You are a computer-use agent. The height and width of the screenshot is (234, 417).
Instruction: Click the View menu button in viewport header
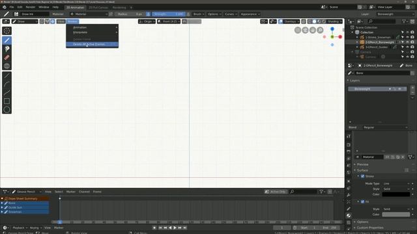61,21
